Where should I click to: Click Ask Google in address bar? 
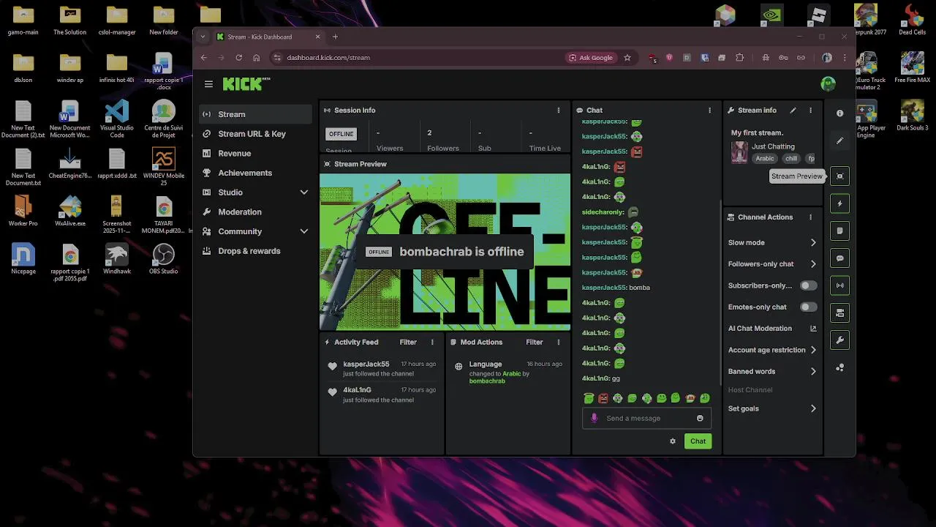click(591, 58)
